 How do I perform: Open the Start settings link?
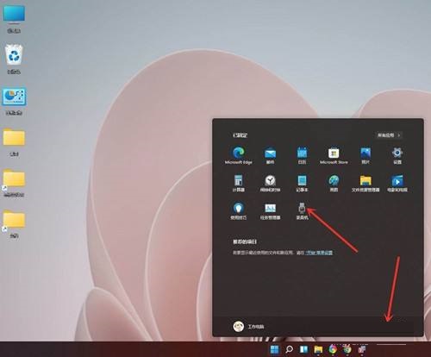[319, 253]
